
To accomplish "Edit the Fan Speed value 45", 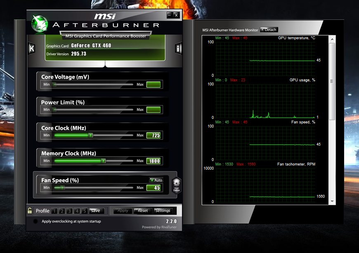I will pyautogui.click(x=154, y=188).
